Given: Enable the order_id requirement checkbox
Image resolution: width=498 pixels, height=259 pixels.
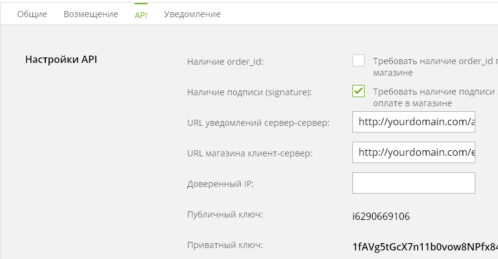Looking at the screenshot, I should 359,60.
